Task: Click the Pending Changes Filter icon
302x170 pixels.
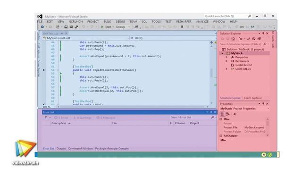Action: [241, 39]
